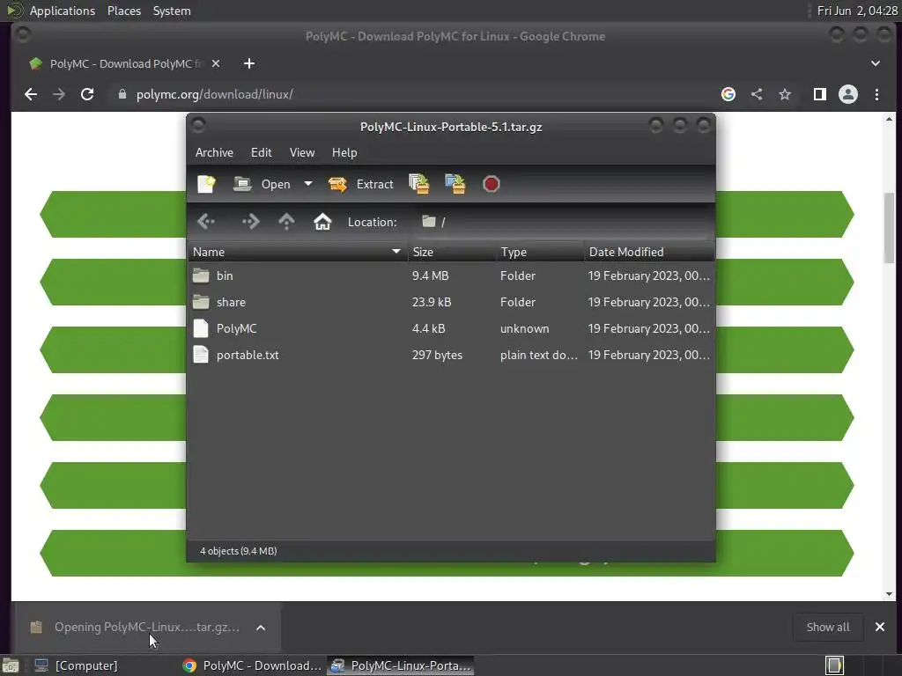This screenshot has width=902, height=676.
Task: Sort by Type column header
Action: coord(541,252)
